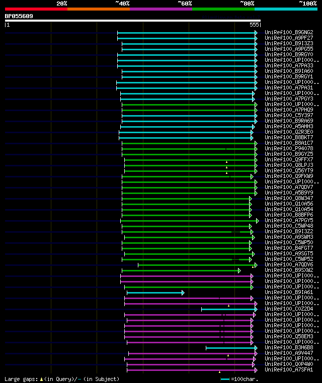322x383 pixels.
Task: Open the UniRef100_A9SGT5 hit
Action: (x=289, y=253)
